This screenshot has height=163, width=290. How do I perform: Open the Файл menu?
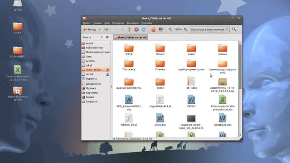click(x=86, y=23)
